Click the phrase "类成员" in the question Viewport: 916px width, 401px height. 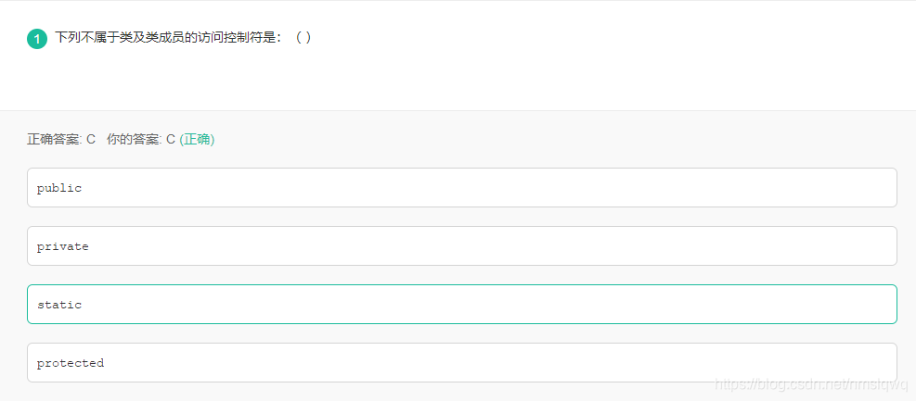(164, 38)
